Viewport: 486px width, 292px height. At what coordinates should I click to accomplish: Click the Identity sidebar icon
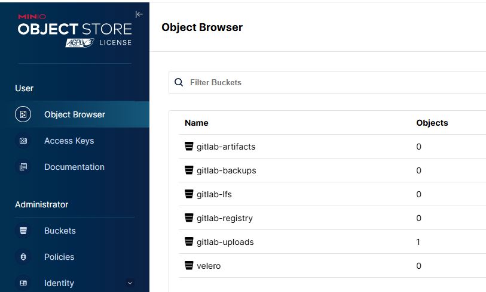click(23, 283)
